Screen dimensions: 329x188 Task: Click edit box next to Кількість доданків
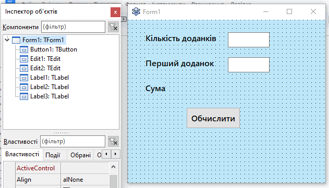[x=249, y=40]
